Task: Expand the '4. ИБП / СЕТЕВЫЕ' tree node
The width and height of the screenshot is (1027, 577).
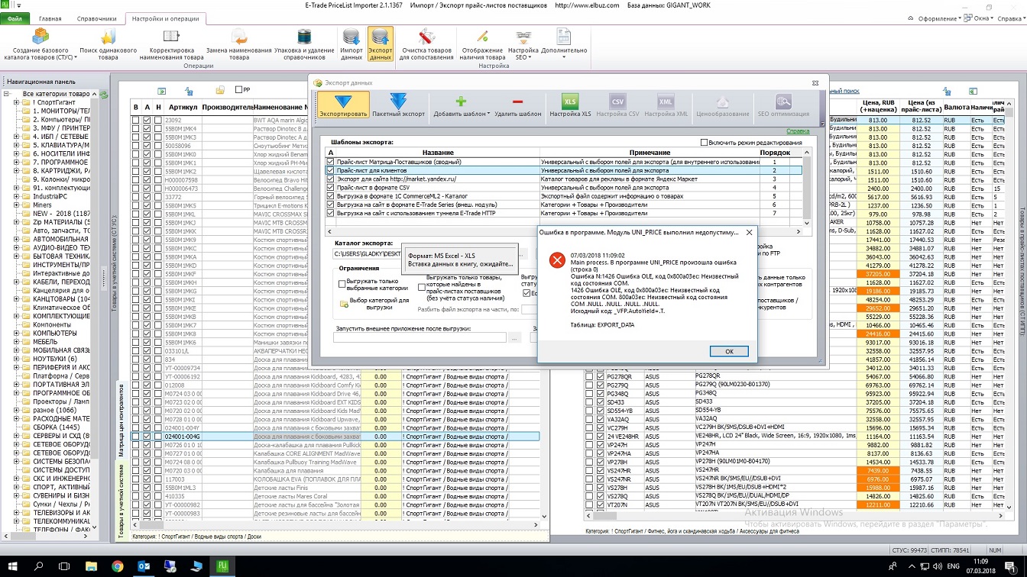Action: pos(16,136)
